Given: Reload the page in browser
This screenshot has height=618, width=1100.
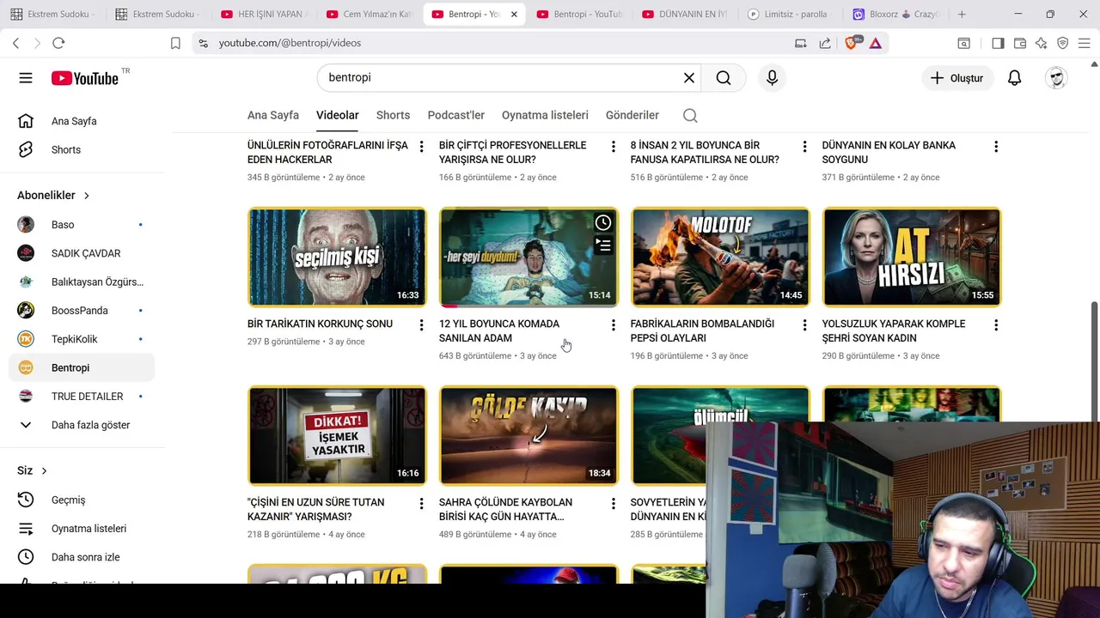Looking at the screenshot, I should (x=58, y=43).
